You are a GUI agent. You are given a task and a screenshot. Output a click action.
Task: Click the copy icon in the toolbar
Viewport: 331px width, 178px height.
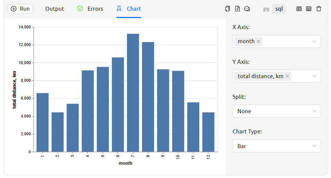[228, 9]
